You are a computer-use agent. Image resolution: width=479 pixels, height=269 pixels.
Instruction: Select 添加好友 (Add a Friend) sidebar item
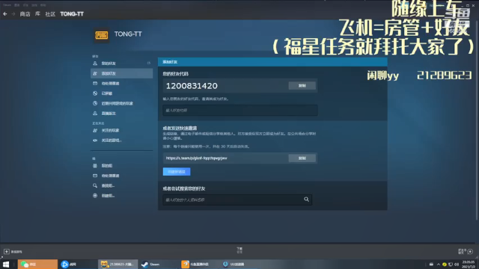pyautogui.click(x=121, y=73)
